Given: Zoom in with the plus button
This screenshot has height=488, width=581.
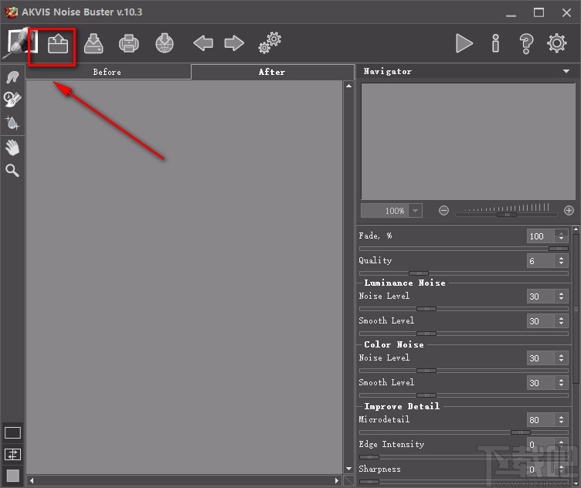Looking at the screenshot, I should 569,211.
